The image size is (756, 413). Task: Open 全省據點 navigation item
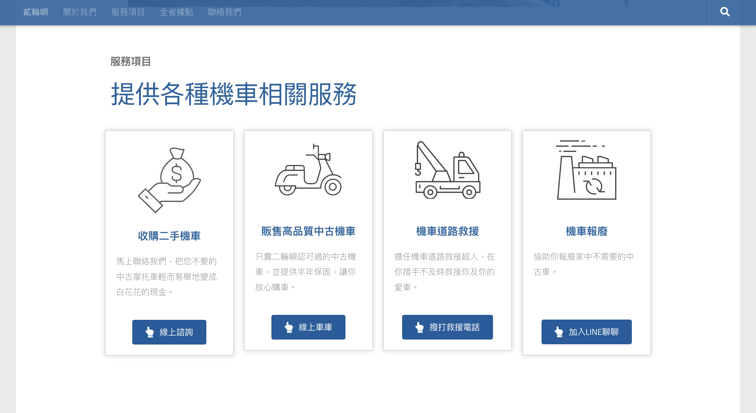176,12
